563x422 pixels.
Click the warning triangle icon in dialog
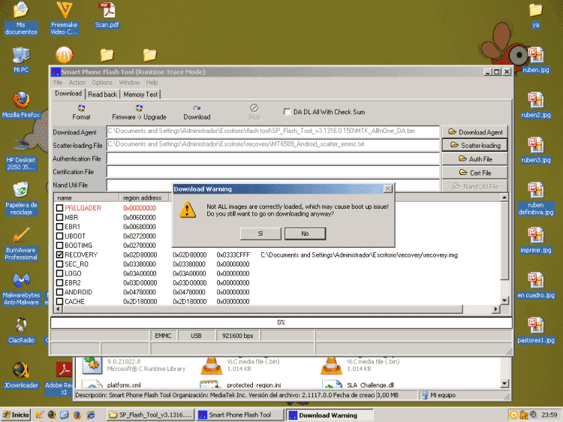point(188,209)
